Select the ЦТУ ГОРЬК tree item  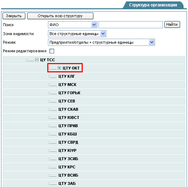pos(69,93)
